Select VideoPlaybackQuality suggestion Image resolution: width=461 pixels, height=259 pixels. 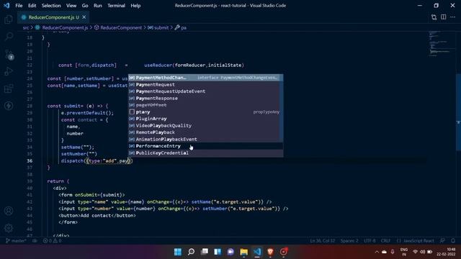(206, 125)
